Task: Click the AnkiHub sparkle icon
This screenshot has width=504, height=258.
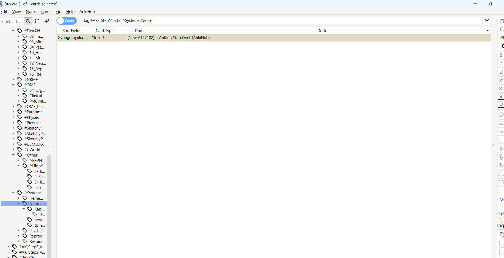Action: point(47,21)
